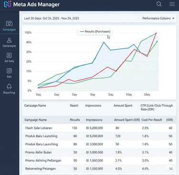Click the 100% y-axis label

[28, 33]
